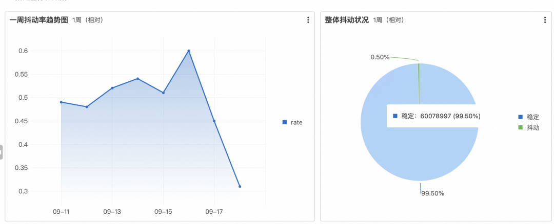Open the 整体抖动状况 panel kebab menu

tap(545, 20)
